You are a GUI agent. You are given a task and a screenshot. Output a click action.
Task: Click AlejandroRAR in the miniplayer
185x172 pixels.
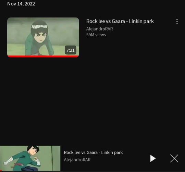[x=77, y=160]
